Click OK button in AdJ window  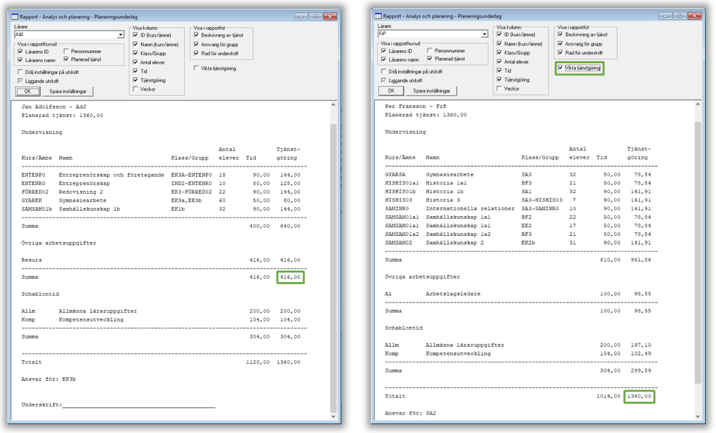point(27,91)
